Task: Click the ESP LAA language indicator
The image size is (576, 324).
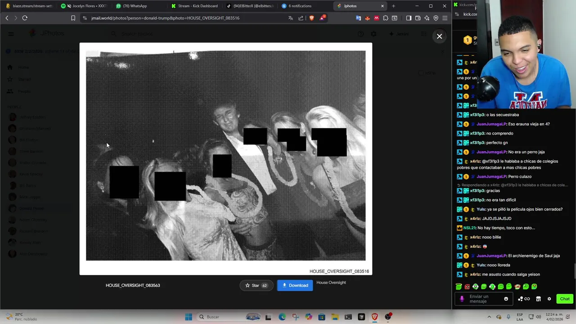Action: click(520, 317)
